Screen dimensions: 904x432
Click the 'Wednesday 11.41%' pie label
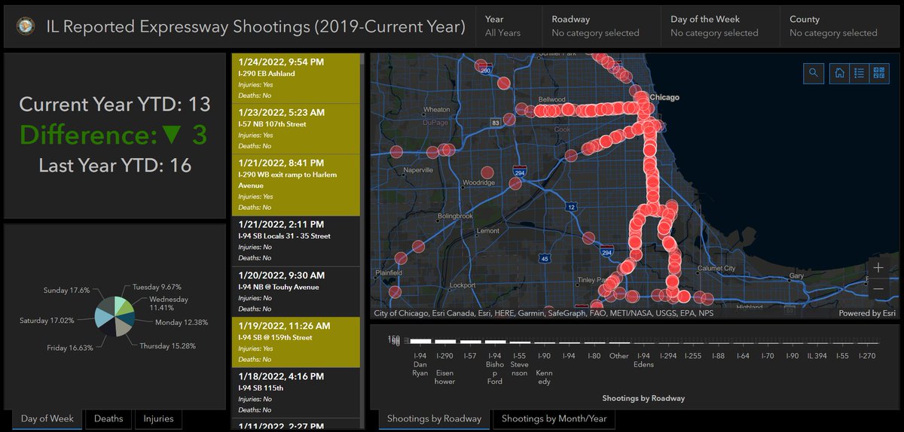click(x=169, y=303)
